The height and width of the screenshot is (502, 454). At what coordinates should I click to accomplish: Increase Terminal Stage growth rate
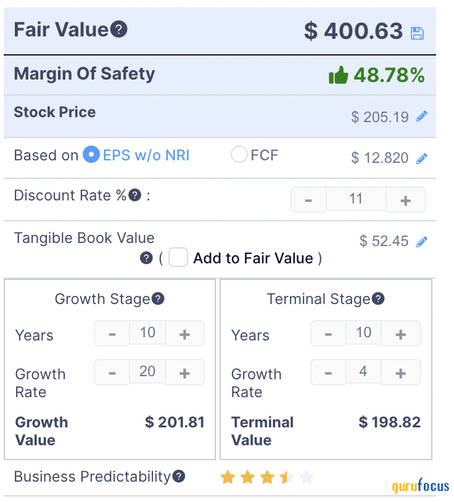click(401, 372)
